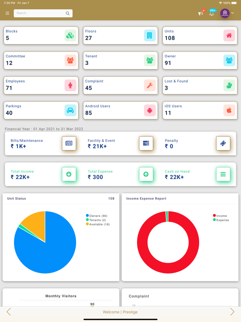Click the Committee count 12

(x=9, y=63)
